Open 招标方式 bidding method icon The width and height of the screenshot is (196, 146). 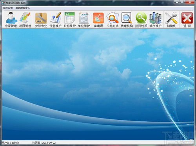[113, 20]
